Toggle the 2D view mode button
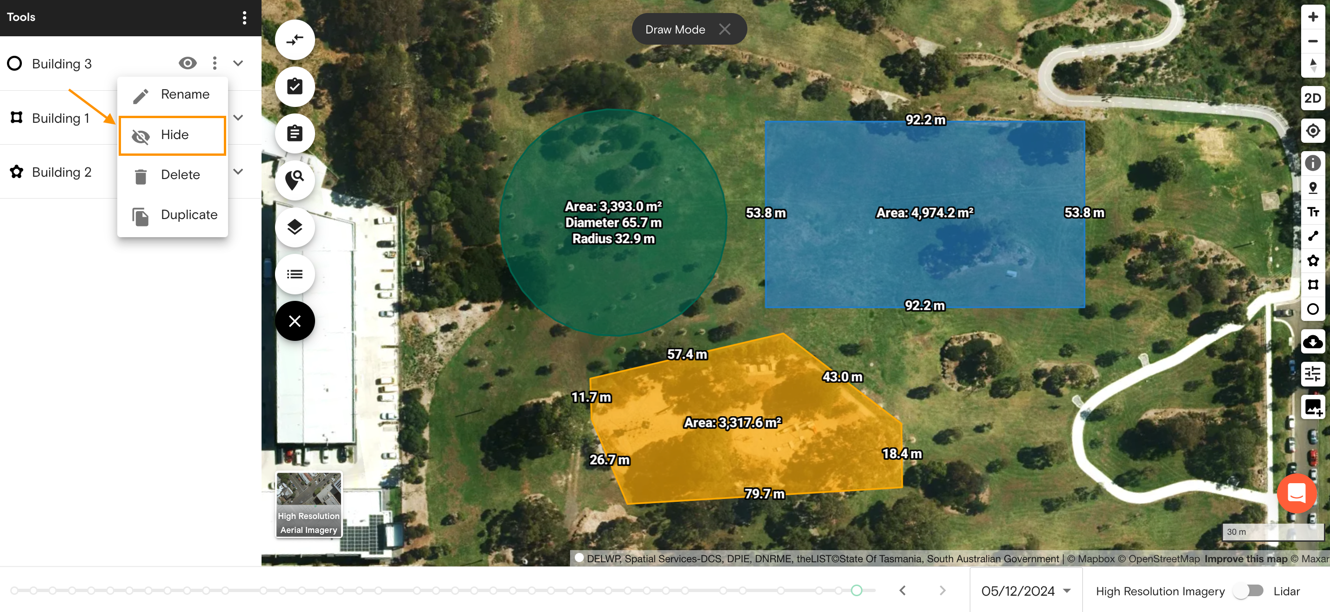1330x612 pixels. point(1312,98)
